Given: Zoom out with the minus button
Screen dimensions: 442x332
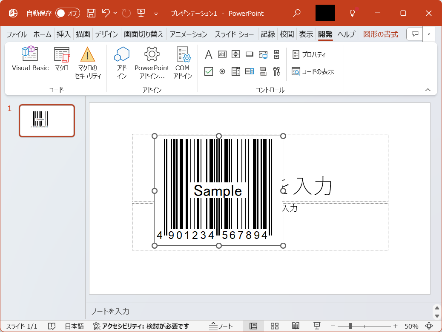Looking at the screenshot, I should point(333,326).
